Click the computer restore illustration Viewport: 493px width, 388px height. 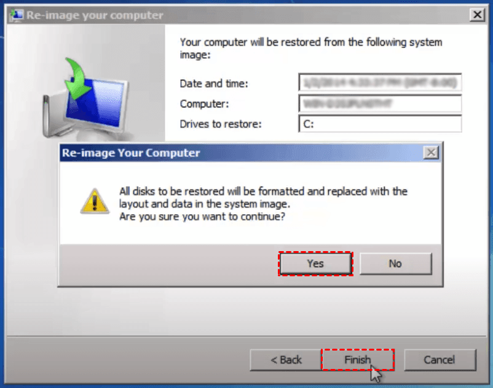[x=85, y=99]
